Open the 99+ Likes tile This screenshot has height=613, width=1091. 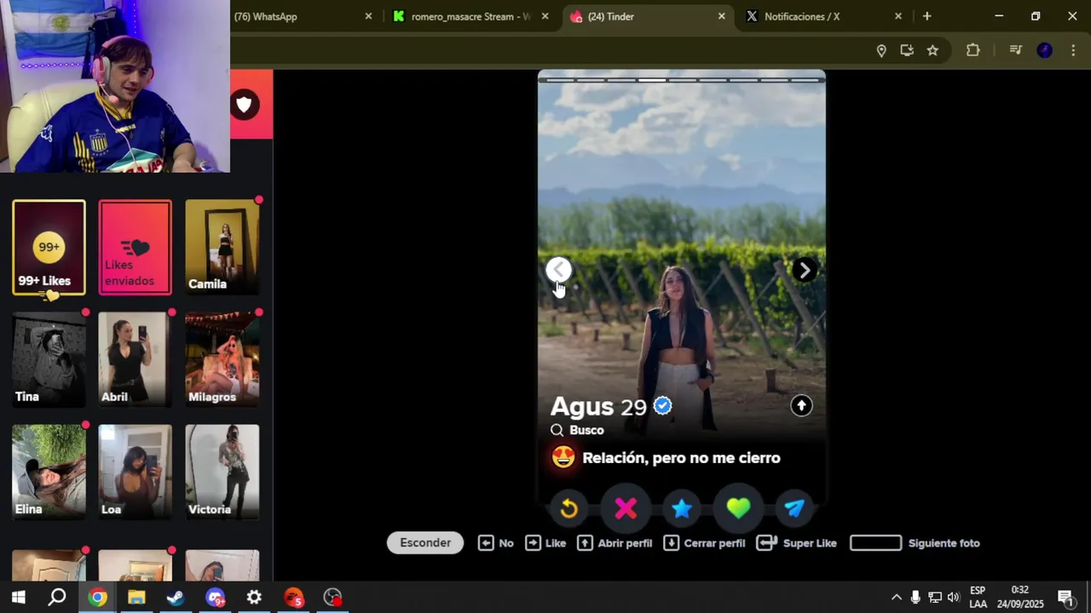(49, 248)
